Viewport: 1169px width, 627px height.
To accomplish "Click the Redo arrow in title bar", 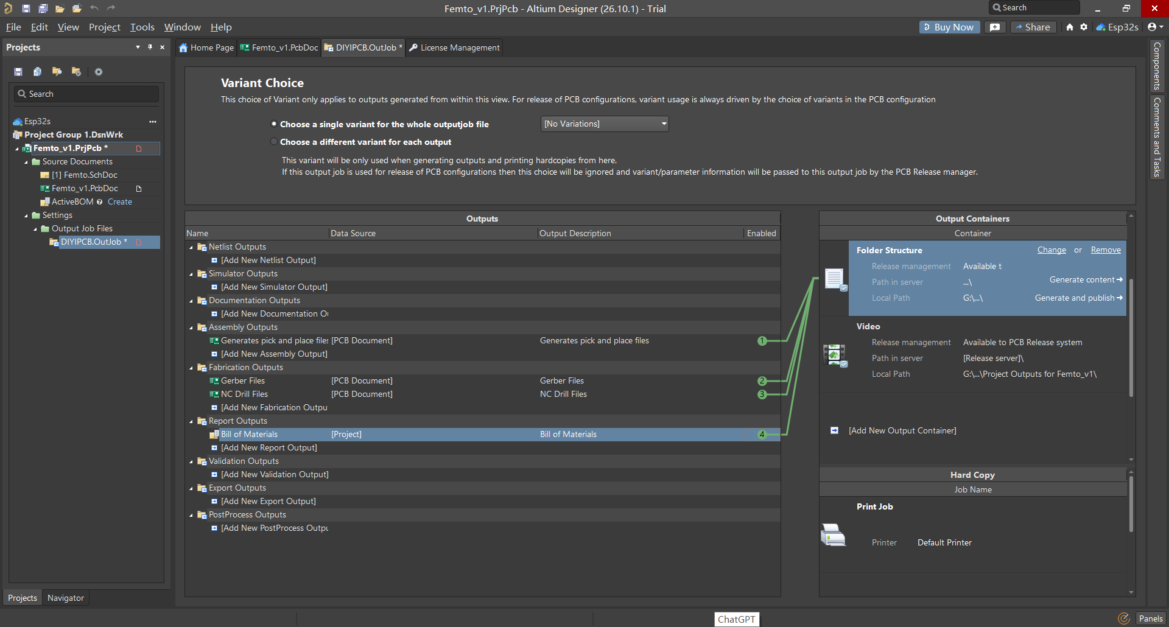I will click(111, 8).
